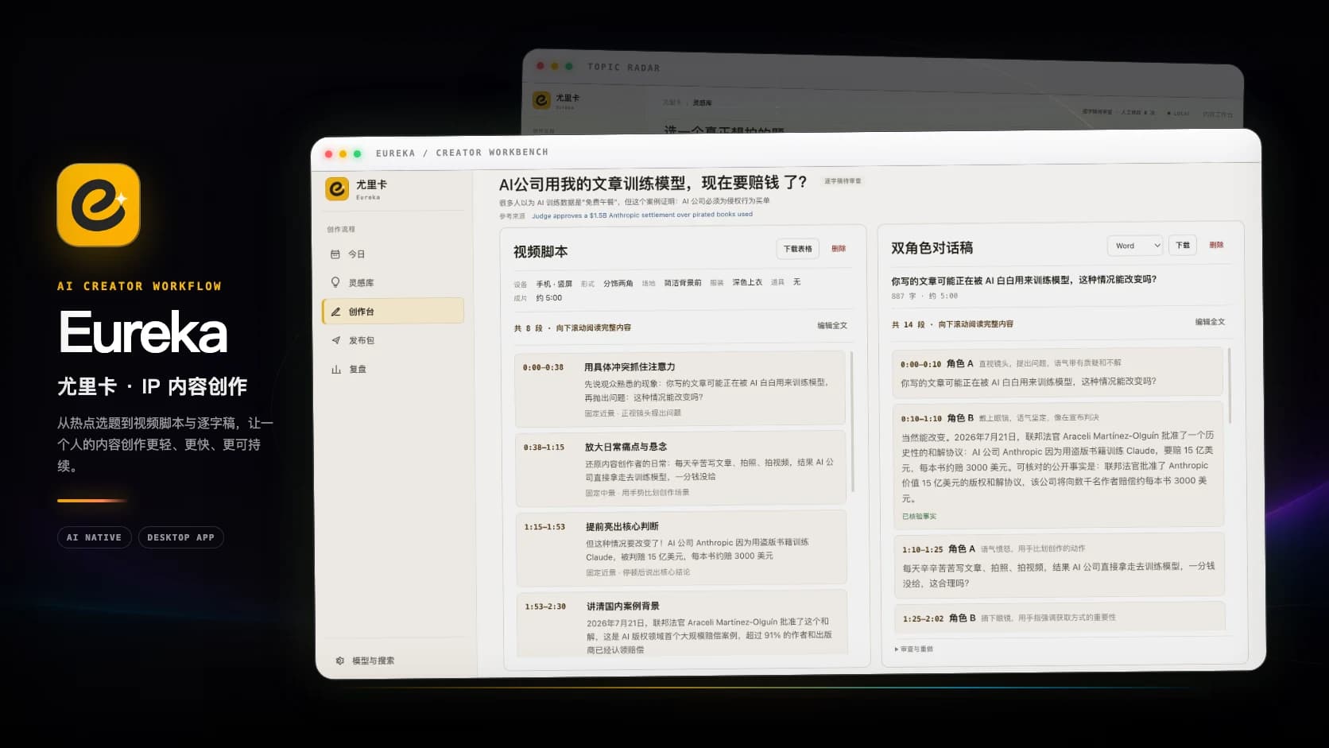Select the 1:25–2:02 角色 B dialogue card

coord(1060,617)
